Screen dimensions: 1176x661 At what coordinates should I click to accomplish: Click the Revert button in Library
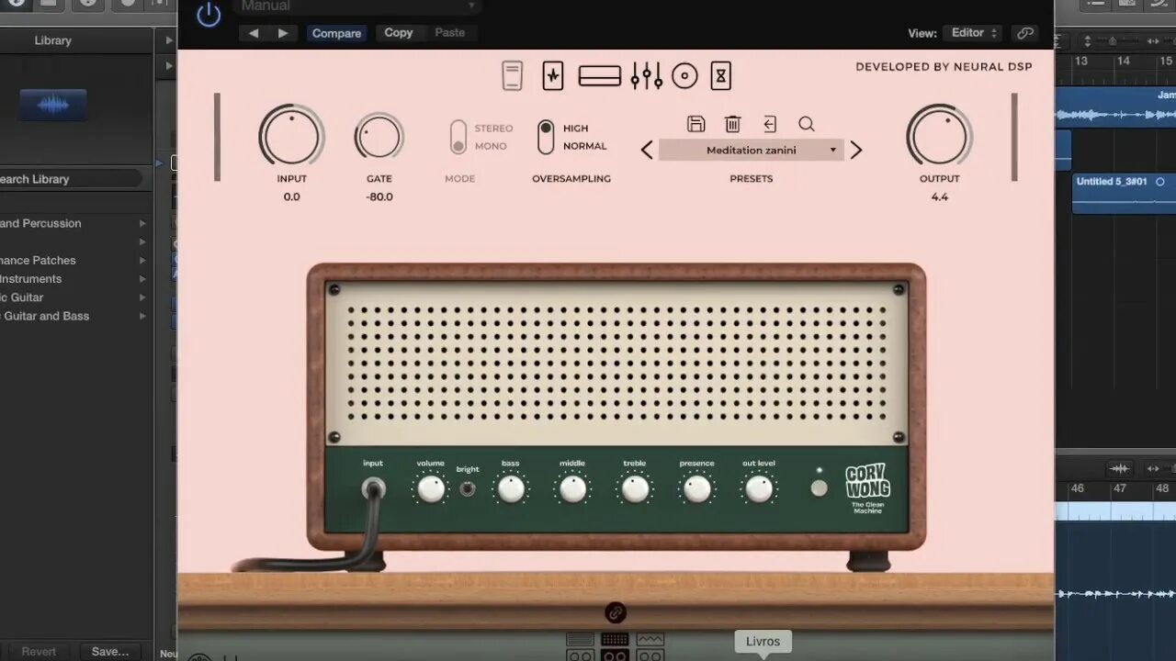pos(39,651)
